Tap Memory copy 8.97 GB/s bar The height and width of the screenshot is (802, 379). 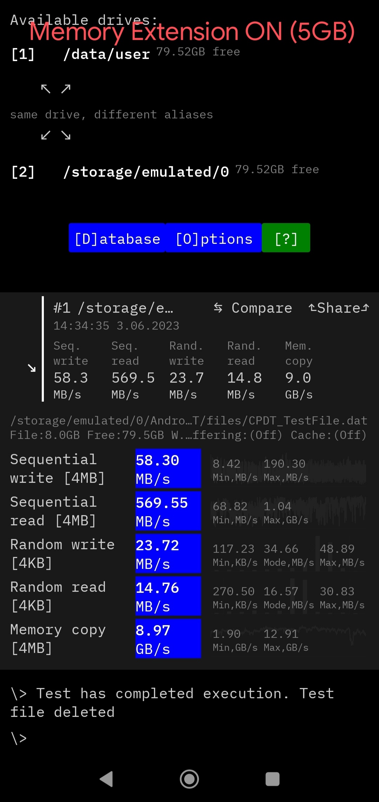coord(168,639)
